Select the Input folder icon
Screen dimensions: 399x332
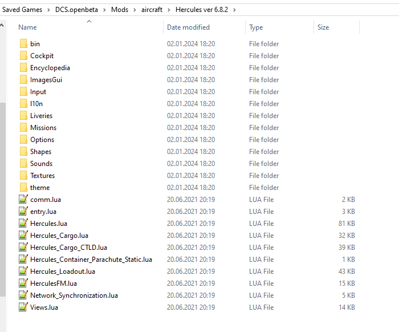(x=23, y=91)
